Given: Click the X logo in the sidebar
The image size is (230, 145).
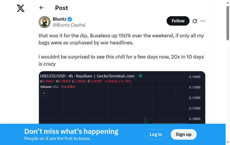Looking at the screenshot, I should click(x=21, y=8).
